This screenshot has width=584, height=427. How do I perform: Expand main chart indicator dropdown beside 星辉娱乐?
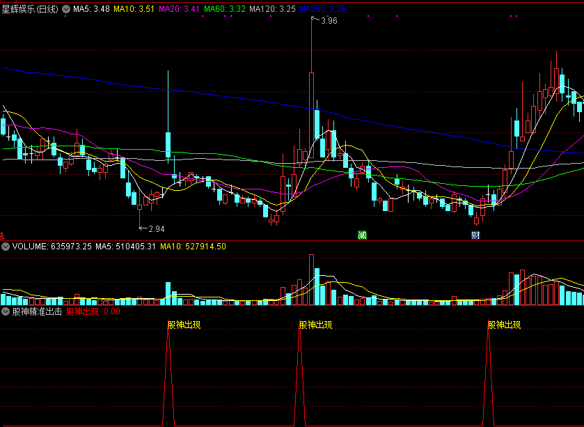(x=66, y=9)
